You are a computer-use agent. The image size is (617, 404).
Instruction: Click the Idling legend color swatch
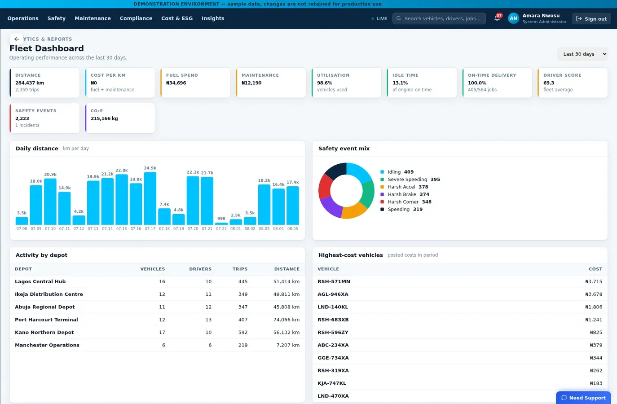(382, 172)
